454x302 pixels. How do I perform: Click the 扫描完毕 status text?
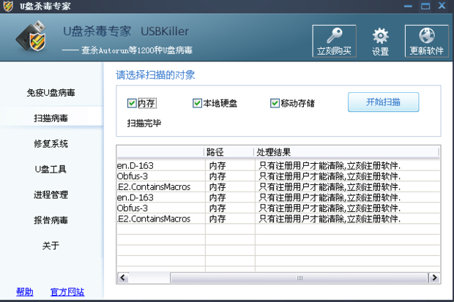144,124
